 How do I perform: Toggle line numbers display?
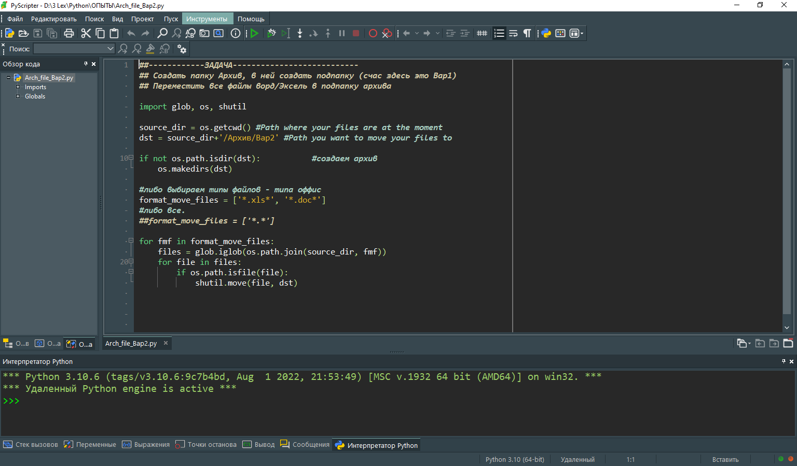[x=499, y=33]
